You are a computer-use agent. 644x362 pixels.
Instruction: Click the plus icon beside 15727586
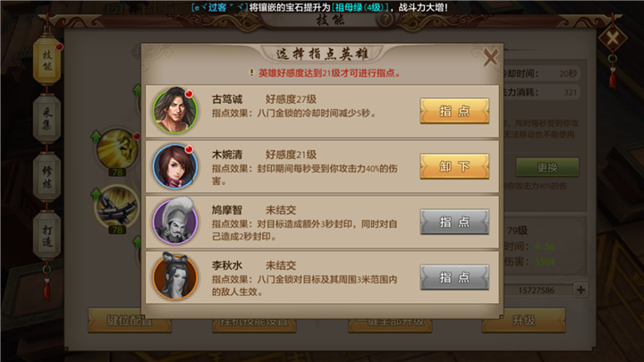(580, 290)
